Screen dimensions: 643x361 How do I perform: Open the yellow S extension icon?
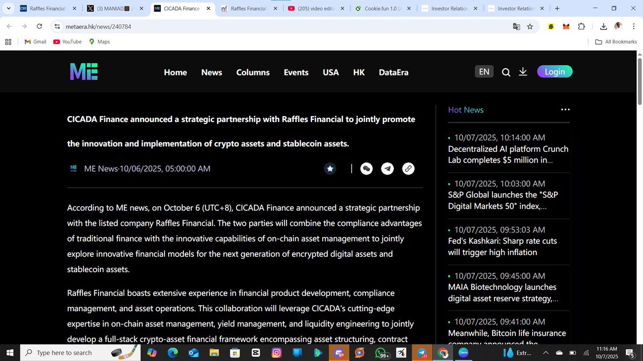click(551, 26)
